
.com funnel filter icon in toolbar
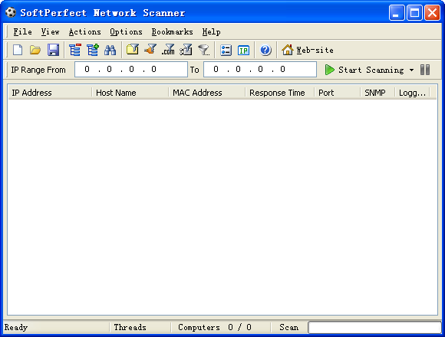tap(168, 50)
